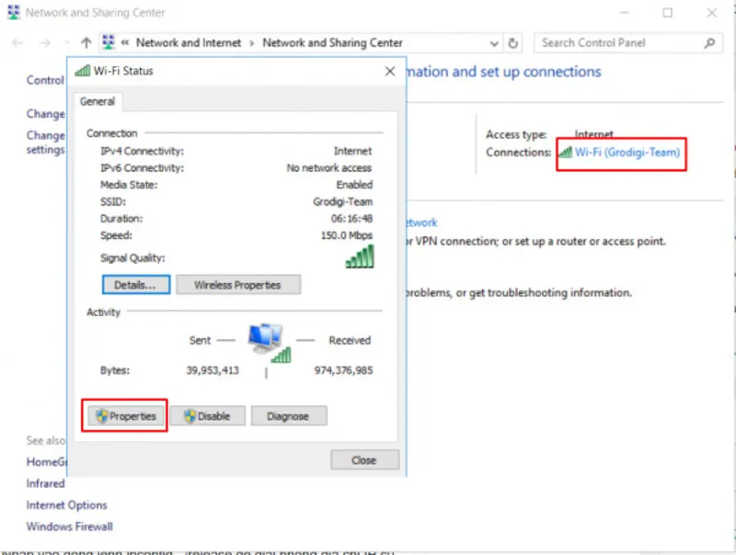Select the Speed value 150.0 Mbps

tap(347, 235)
